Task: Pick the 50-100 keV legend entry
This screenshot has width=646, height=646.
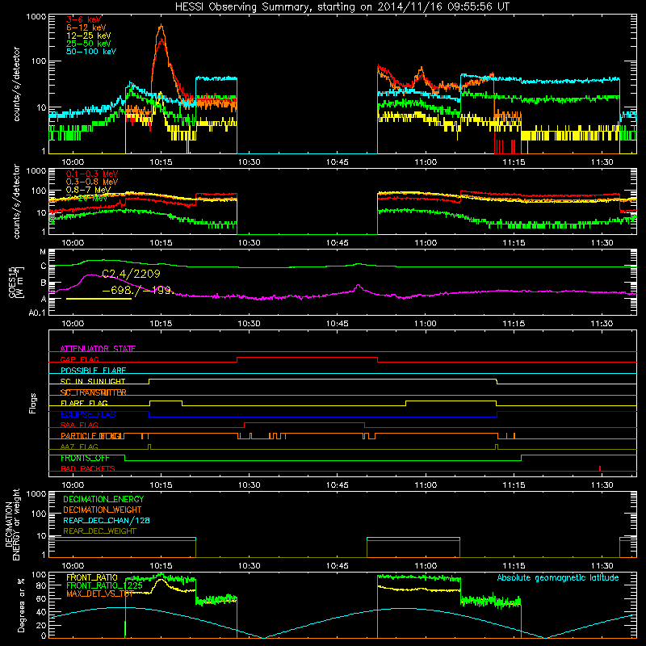Action: pos(91,52)
